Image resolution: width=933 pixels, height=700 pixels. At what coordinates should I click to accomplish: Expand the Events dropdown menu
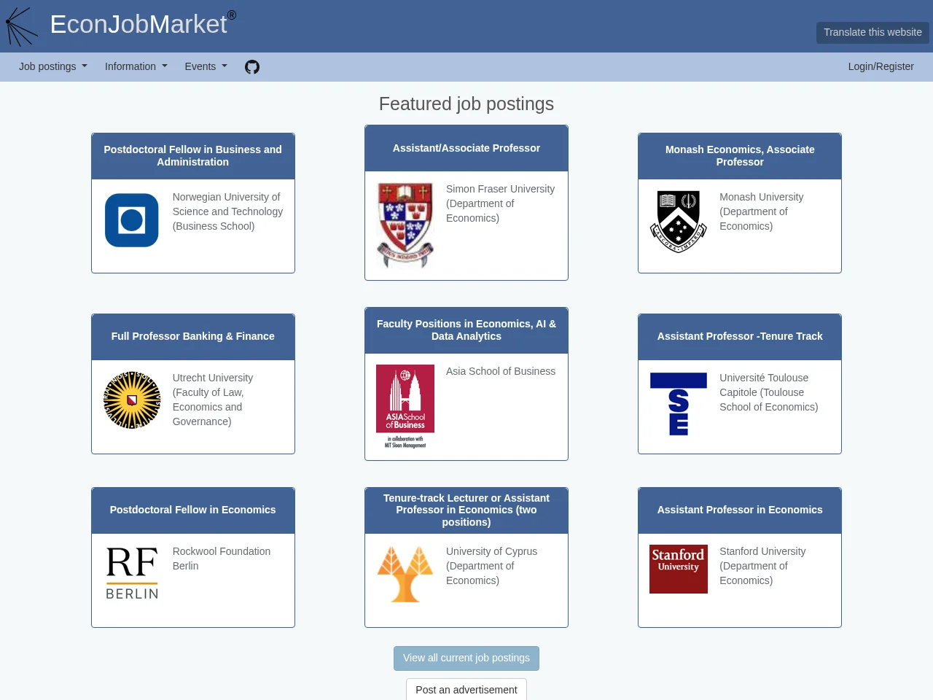coord(206,66)
